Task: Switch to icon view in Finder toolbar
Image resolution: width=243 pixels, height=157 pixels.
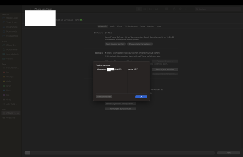Action: (x=139, y=9)
